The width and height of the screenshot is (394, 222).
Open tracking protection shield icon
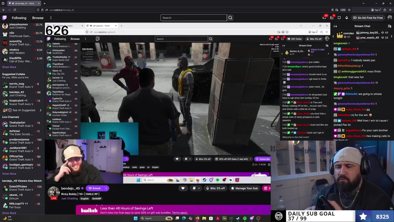[38, 10]
